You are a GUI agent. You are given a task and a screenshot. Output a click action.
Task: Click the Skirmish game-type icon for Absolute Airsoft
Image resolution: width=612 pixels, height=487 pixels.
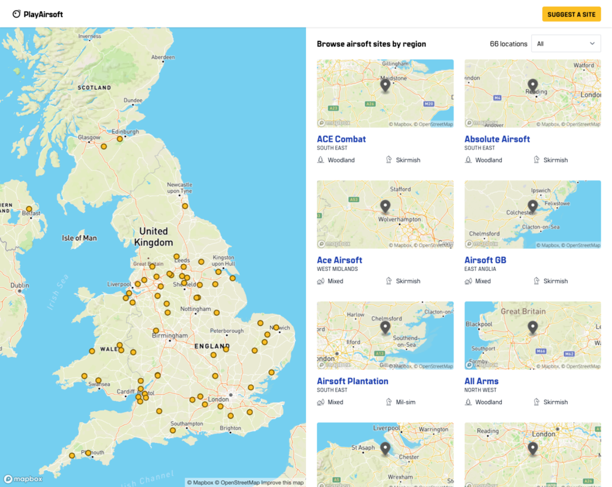537,160
